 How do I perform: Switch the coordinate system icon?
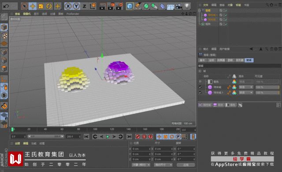(x=93, y=6)
